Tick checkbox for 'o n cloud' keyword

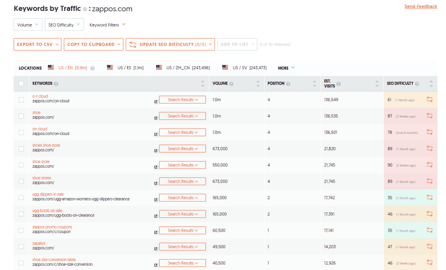pyautogui.click(x=21, y=100)
